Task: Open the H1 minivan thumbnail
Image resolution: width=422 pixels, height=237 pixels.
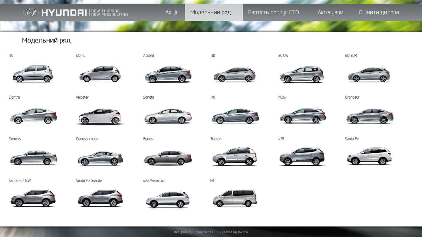Action: click(x=234, y=198)
